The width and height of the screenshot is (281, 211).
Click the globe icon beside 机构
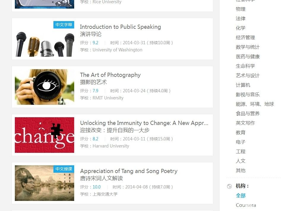click(x=229, y=186)
